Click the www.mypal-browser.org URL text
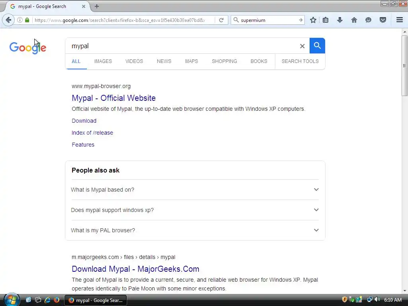 click(101, 86)
